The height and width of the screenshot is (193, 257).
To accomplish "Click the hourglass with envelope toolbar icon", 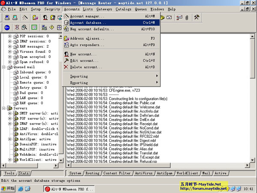I will click(179, 18).
